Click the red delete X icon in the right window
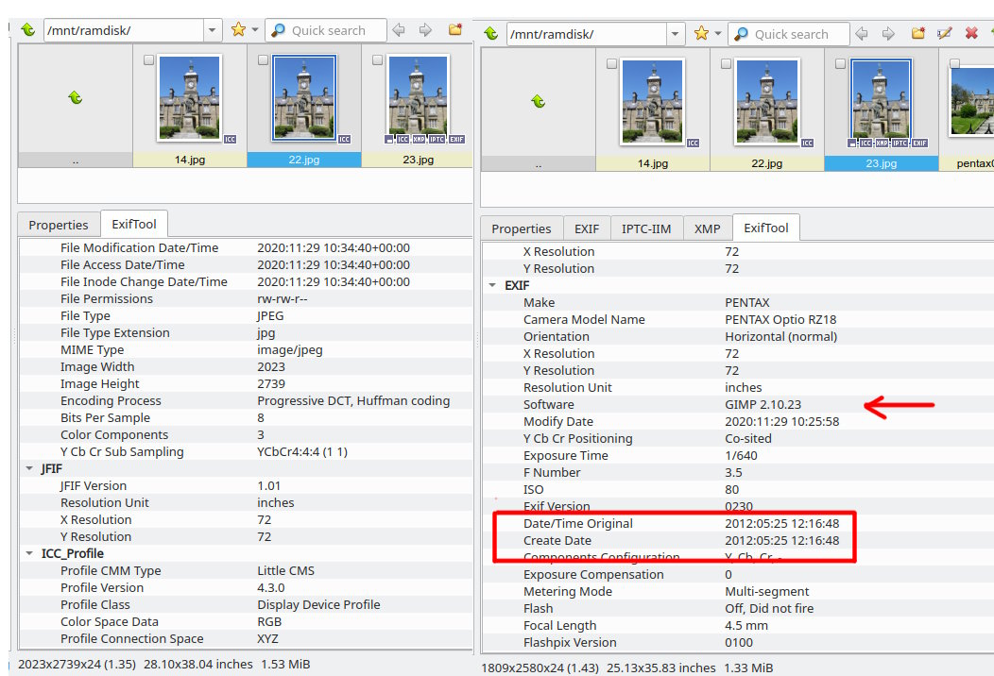This screenshot has height=676, width=994. click(971, 33)
